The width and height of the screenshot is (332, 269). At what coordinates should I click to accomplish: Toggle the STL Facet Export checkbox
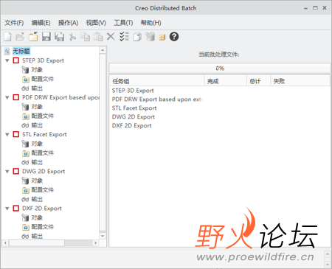click(x=16, y=134)
